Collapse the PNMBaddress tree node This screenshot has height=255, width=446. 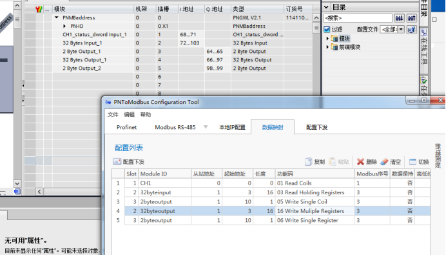pyautogui.click(x=57, y=17)
